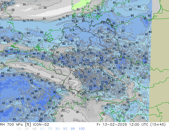Click the 95 entry in the bottom legend row
This screenshot has height=131, width=169.
click(65, 129)
